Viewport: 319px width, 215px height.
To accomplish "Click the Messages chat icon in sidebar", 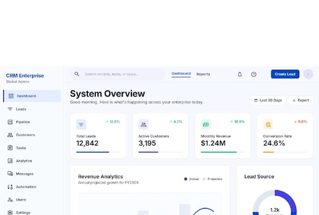I will [x=10, y=173].
